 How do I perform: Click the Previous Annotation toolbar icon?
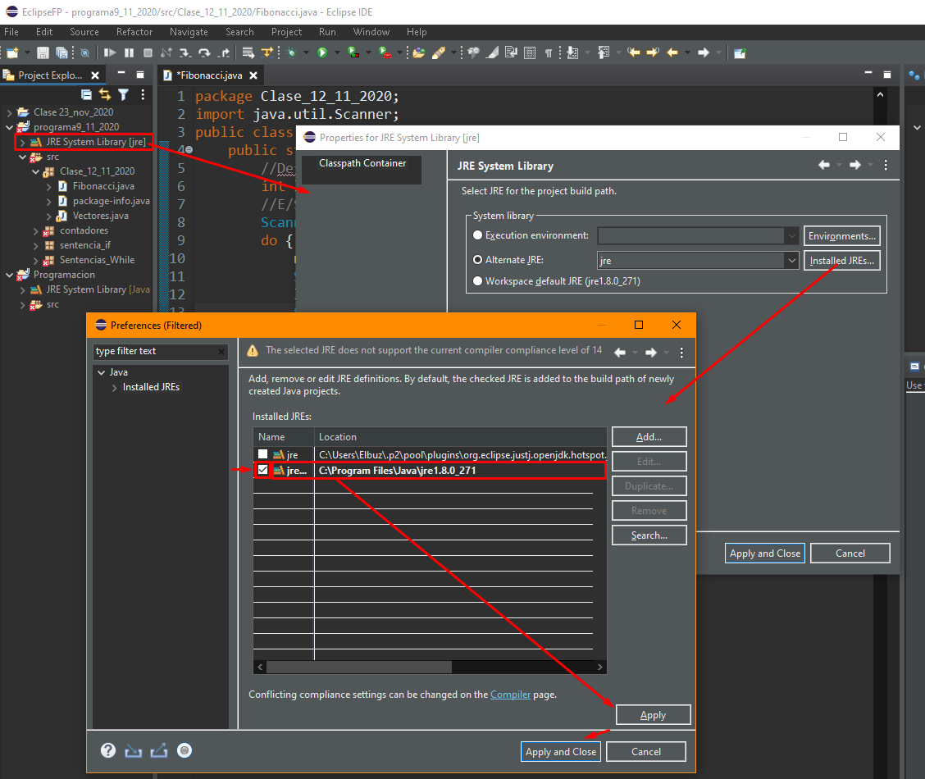[604, 52]
